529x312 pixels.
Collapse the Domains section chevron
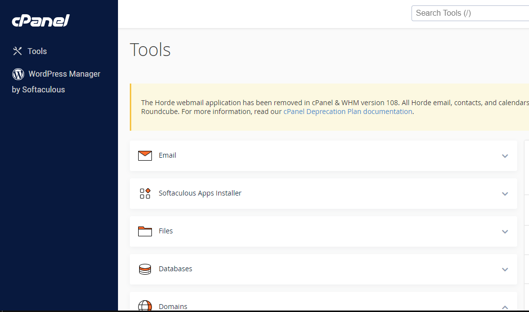pyautogui.click(x=504, y=307)
